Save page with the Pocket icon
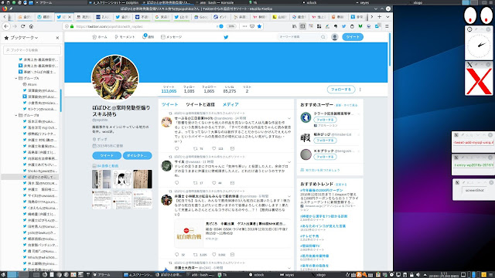This screenshot has height=278, width=495. (252, 26)
